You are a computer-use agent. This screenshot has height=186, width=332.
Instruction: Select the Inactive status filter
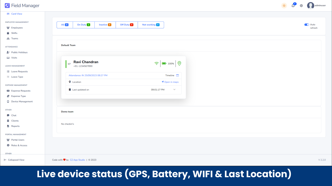click(x=105, y=25)
